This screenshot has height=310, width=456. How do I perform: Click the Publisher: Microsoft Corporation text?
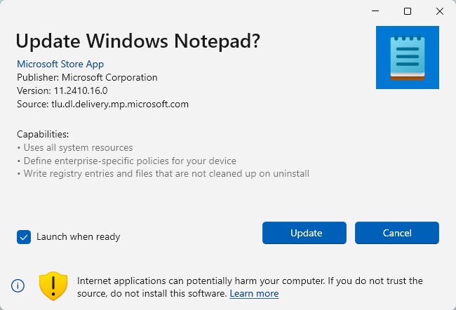tap(87, 77)
